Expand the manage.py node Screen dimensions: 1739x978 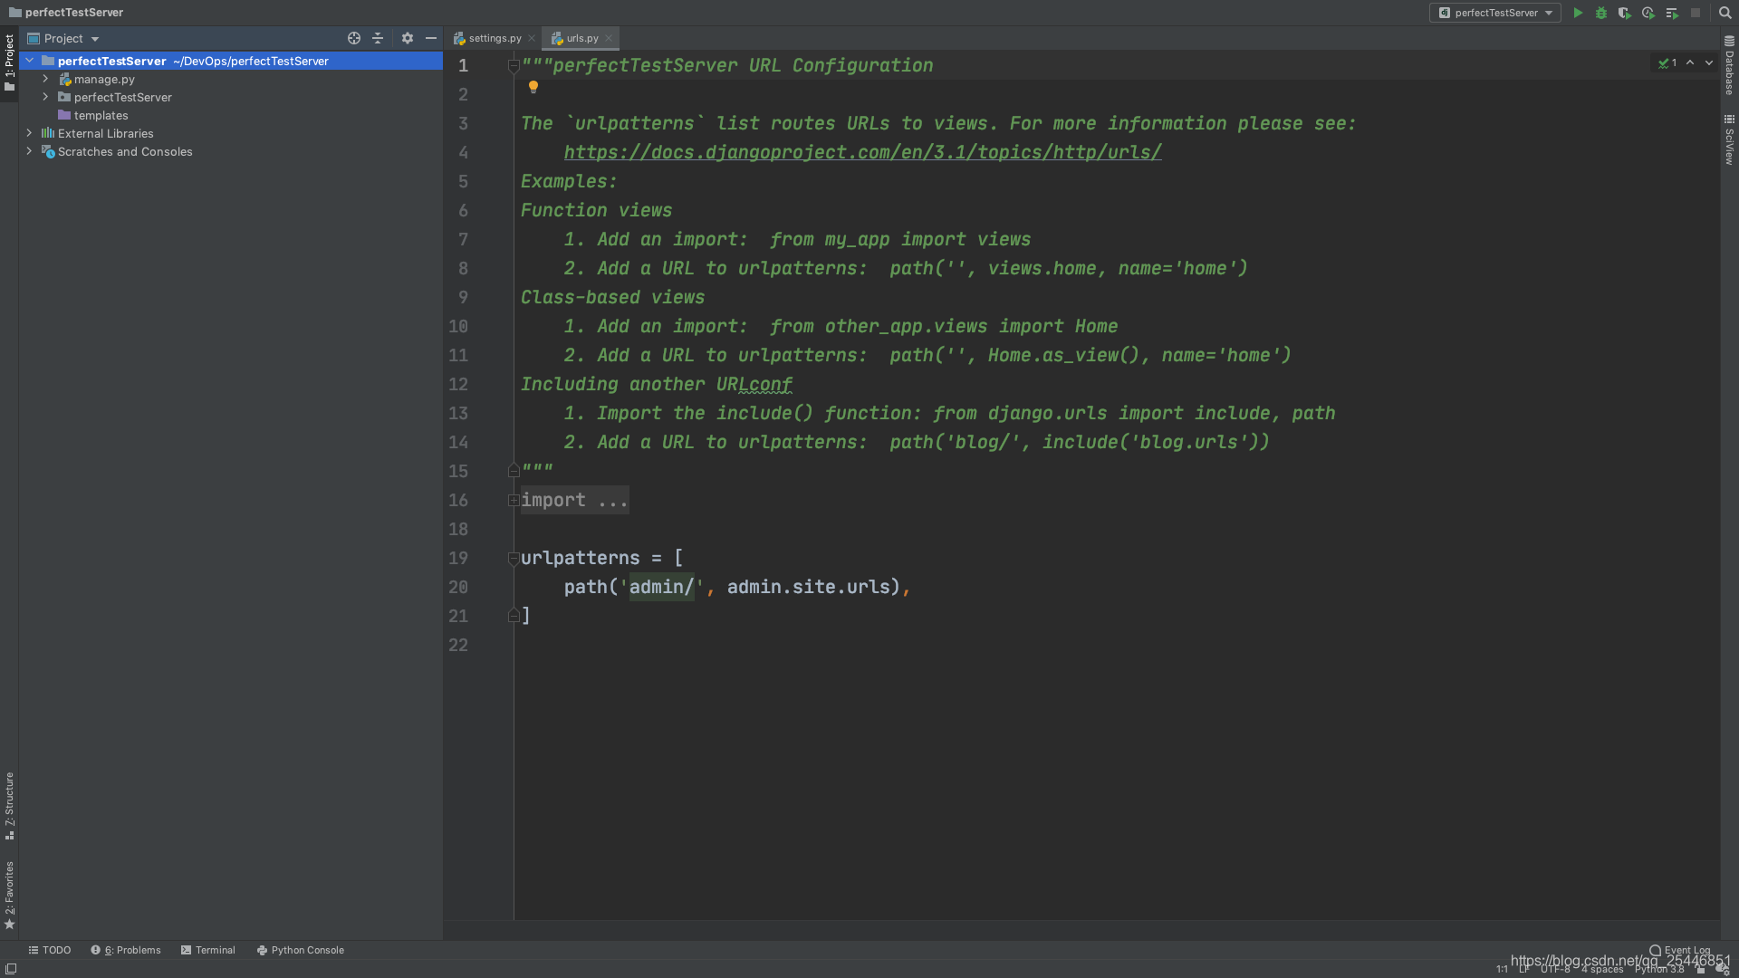45,79
